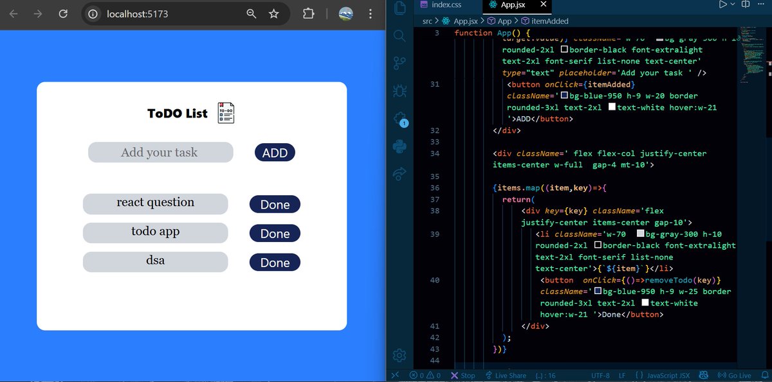This screenshot has width=772, height=382.
Task: Click Stop in the status bar
Action: tap(463, 376)
